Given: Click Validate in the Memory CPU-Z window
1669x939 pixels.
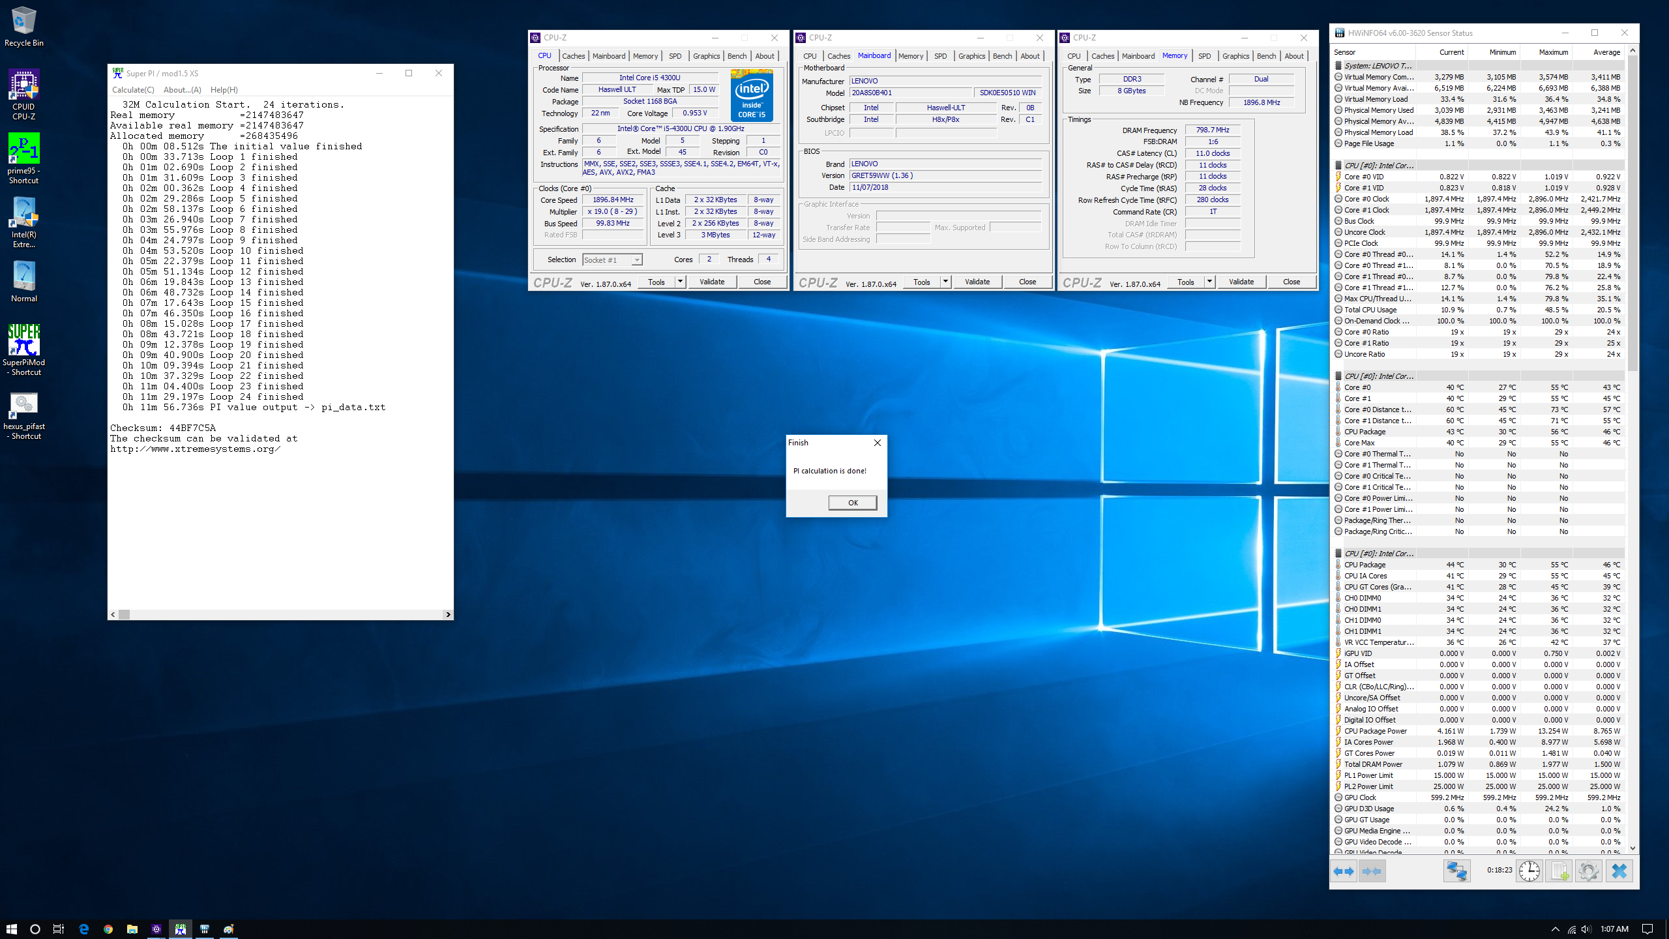Looking at the screenshot, I should (1241, 282).
